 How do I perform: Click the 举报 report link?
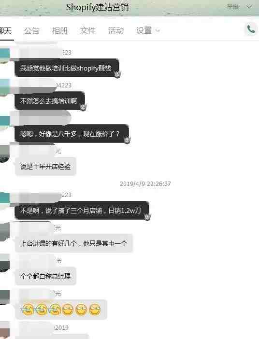tap(233, 7)
